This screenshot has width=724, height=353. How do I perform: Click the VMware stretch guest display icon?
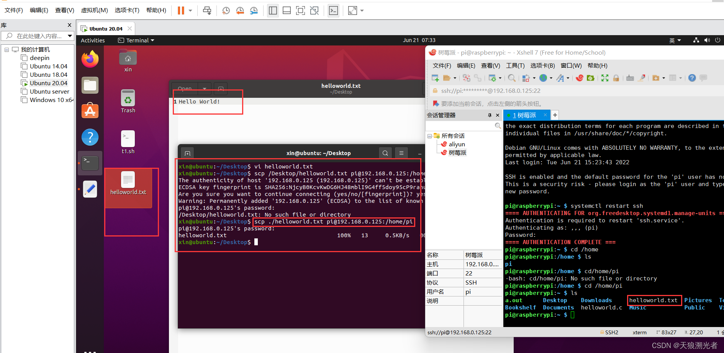pos(352,10)
